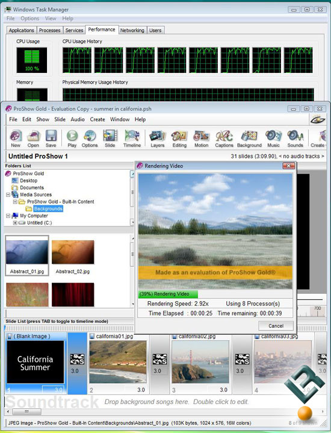Click transition icon after california01.jpg slide
Viewport: 331px width, 433px height.
point(159,360)
